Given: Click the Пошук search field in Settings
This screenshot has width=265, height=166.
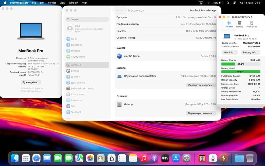Looking at the screenshot, I should point(87,20).
